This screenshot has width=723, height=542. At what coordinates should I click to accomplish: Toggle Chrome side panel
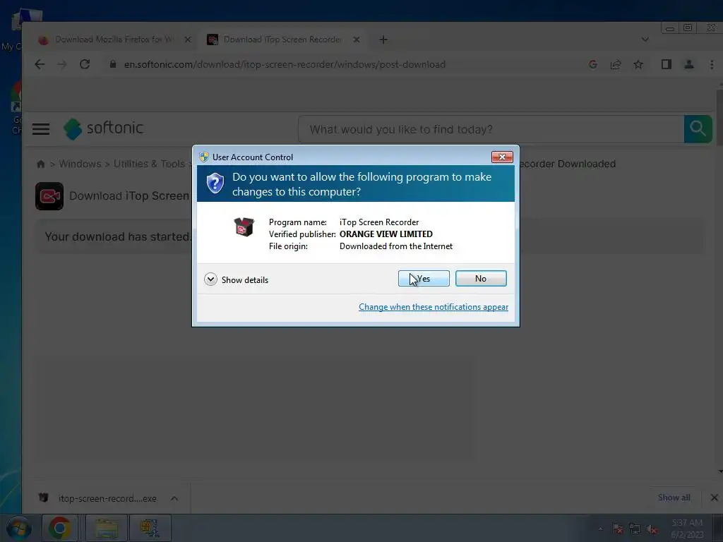pos(667,64)
